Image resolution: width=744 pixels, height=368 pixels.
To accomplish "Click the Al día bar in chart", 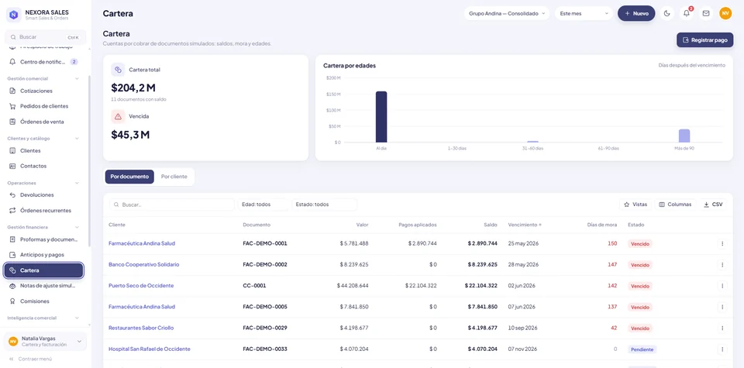I will point(381,117).
